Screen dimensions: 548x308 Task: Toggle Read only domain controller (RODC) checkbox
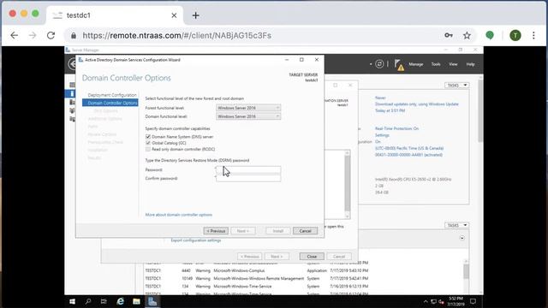coord(148,149)
